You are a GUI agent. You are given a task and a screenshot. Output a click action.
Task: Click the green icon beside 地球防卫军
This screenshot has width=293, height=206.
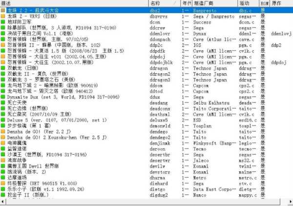pos(3,22)
